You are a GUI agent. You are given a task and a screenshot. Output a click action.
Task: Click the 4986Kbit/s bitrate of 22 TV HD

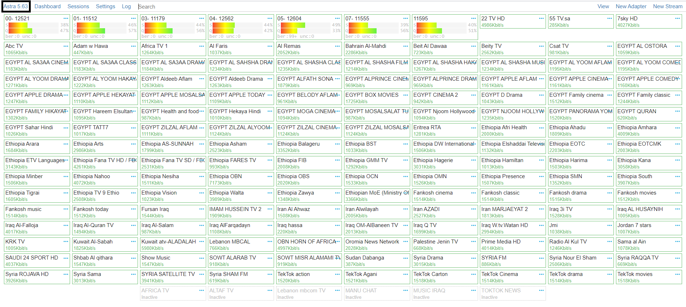492,25
